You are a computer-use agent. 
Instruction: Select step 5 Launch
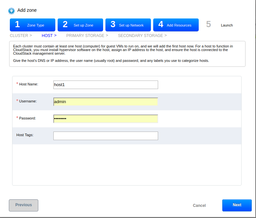(220, 25)
